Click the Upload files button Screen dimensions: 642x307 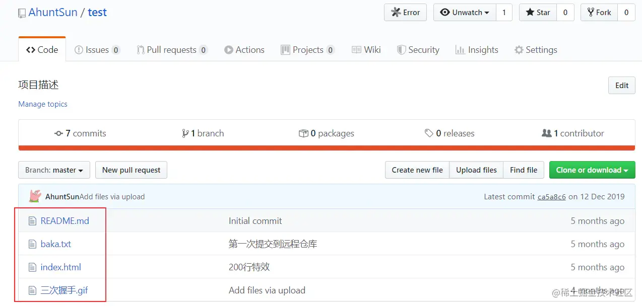(x=476, y=170)
